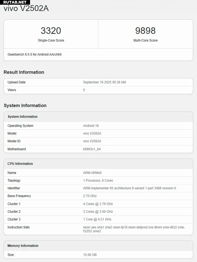Select the 2.70 GHz base frequency value

pyautogui.click(x=90, y=196)
